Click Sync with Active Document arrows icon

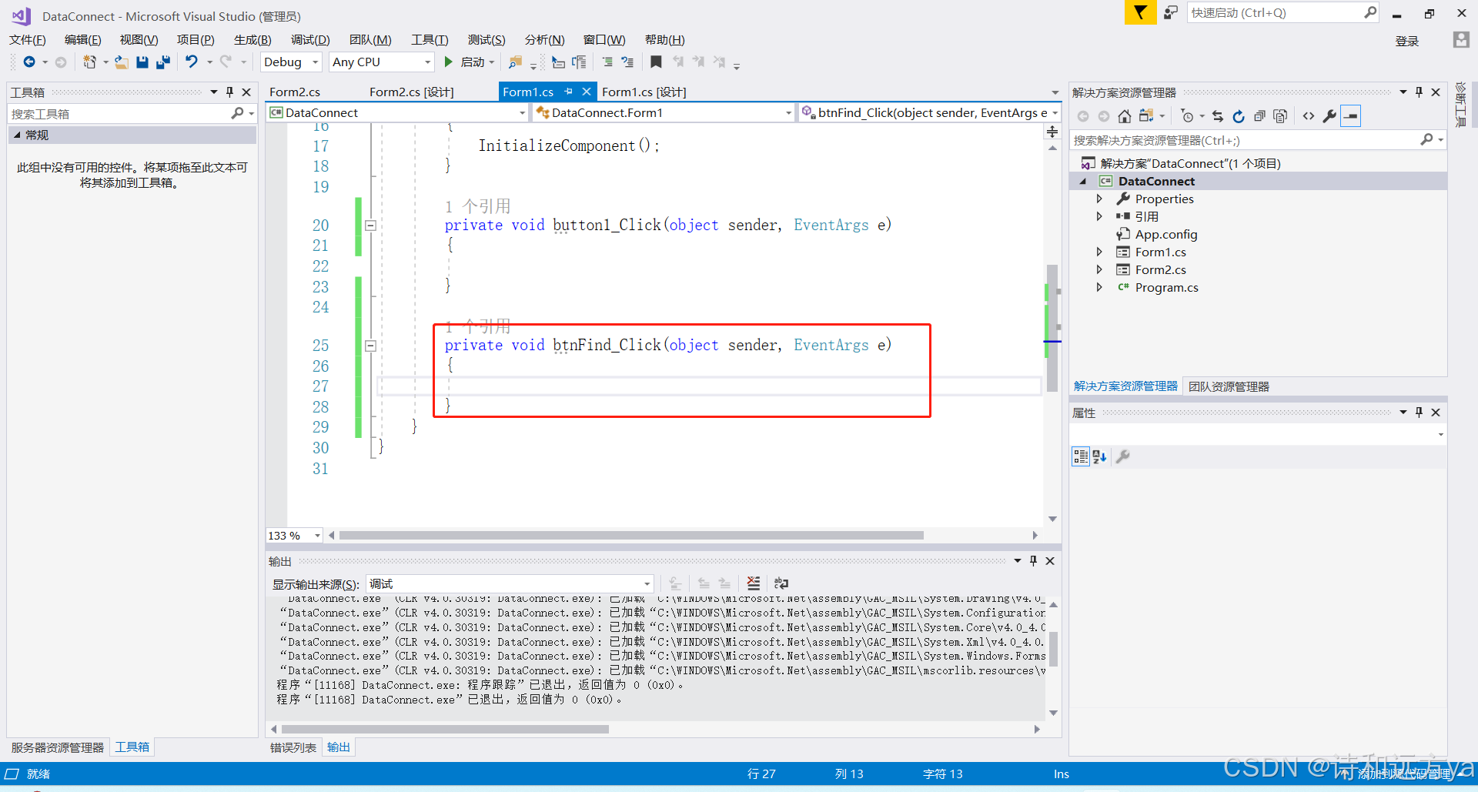tap(1218, 116)
